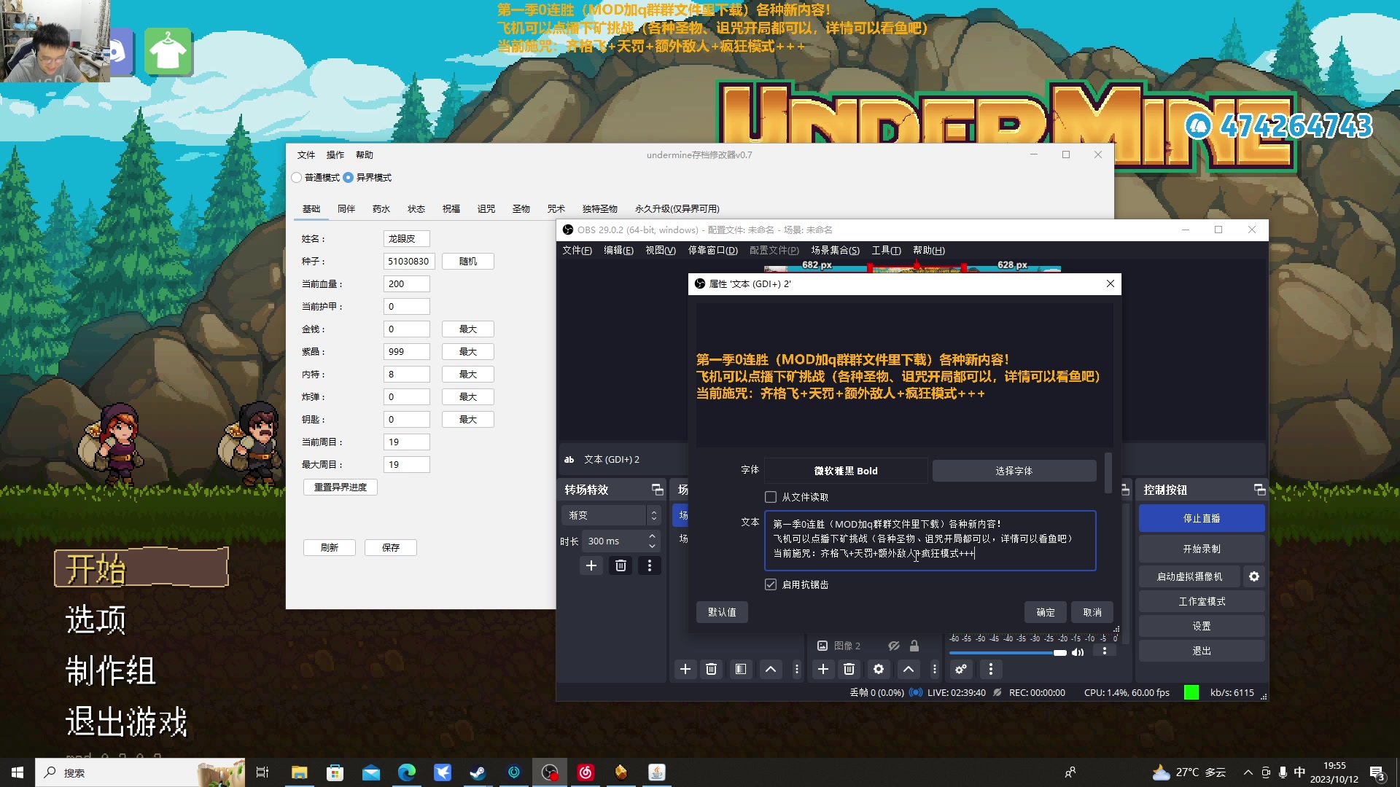1400x787 pixels.
Task: Click 重置异界进度 button
Action: (341, 487)
